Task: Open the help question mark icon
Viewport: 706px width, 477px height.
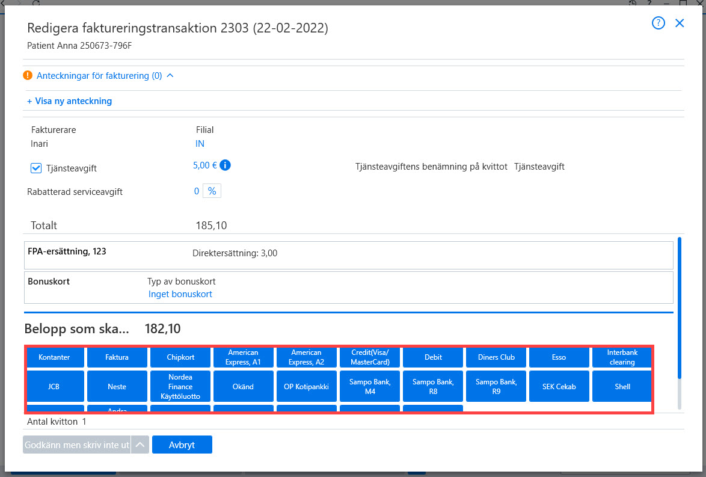Action: [658, 23]
